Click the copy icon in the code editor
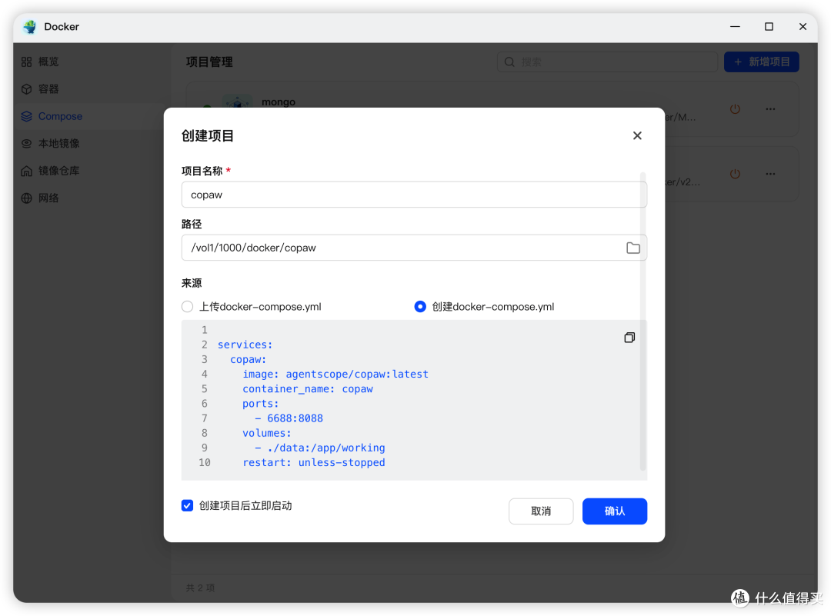This screenshot has width=831, height=616. 629,338
